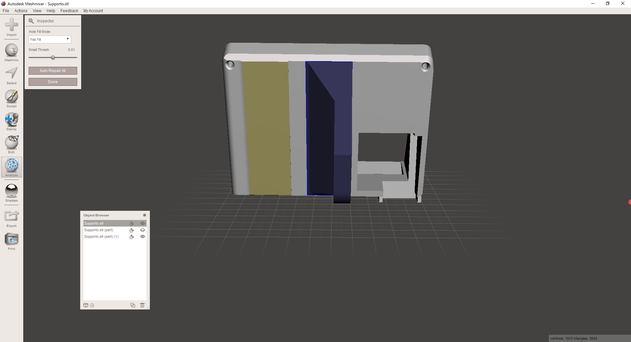Toggle visibility of Supporto.stl
Image resolution: width=631 pixels, height=342 pixels.
143,223
